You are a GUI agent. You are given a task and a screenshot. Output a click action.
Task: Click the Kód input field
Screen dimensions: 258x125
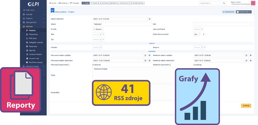coord(223,24)
